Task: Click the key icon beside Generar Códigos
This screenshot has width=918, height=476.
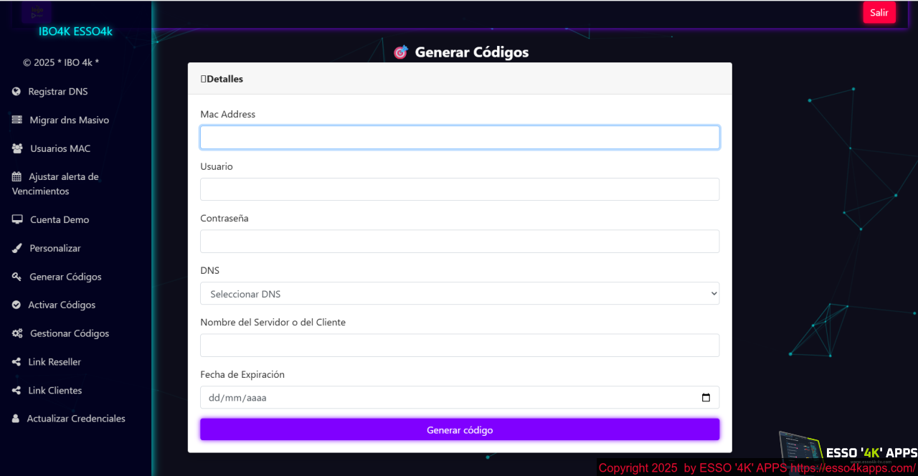Action: coord(17,277)
